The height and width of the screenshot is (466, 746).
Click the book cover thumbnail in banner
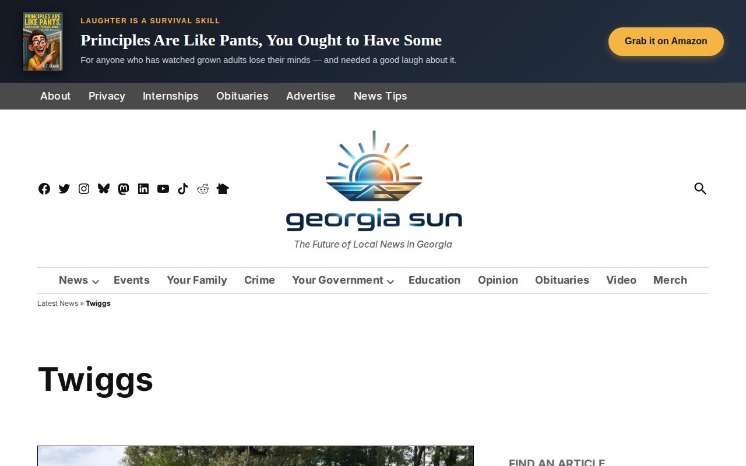click(x=43, y=41)
